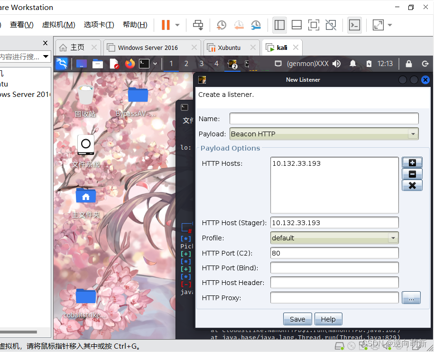The image size is (434, 352).
Task: Open the HTTP Proxy settings ellipsis button
Action: click(x=411, y=298)
